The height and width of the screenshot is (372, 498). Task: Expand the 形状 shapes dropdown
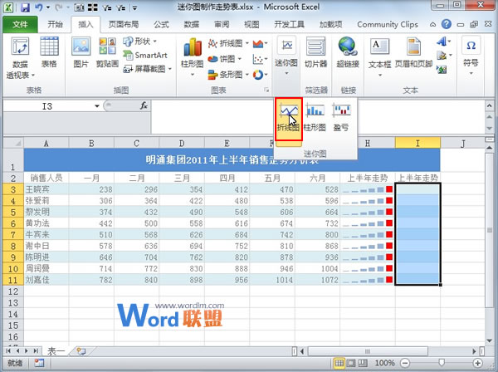tap(144, 40)
